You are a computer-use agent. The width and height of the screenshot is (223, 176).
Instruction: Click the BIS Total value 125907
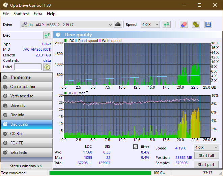point(104,163)
